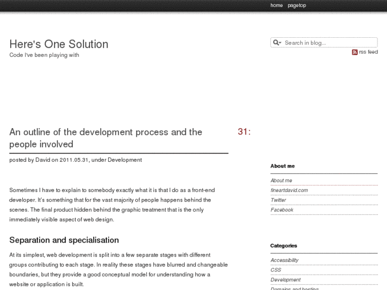
Task: Open the Facebook sidebar link
Action: pos(282,210)
